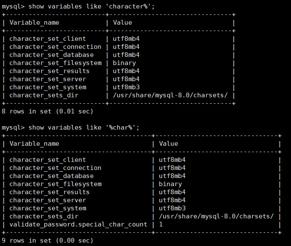
Task: Click validate_password.special_char_count row name
Action: click(78, 224)
